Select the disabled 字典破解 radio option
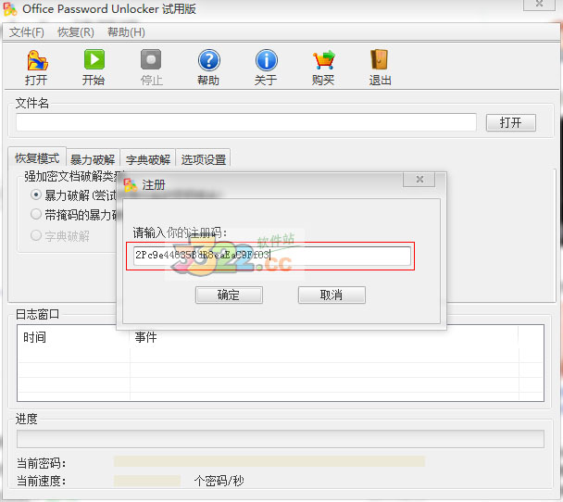563x502 pixels. (x=36, y=235)
